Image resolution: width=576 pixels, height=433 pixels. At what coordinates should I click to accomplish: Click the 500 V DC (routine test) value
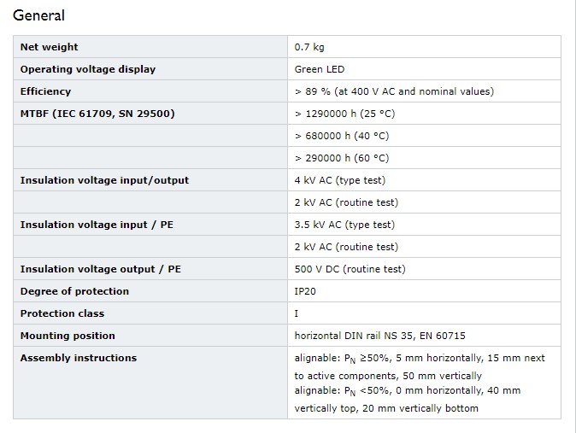[350, 269]
